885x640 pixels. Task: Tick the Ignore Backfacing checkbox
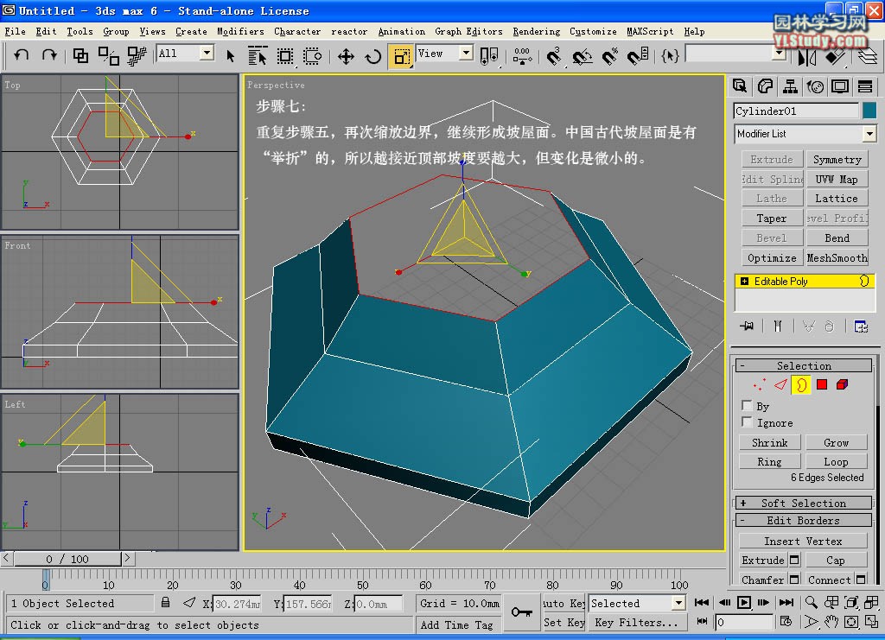[x=748, y=422]
